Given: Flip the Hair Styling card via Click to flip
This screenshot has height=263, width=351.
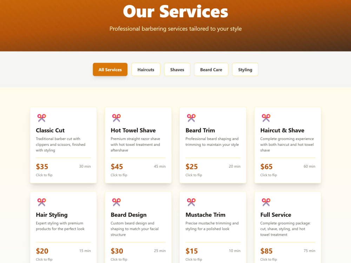Looking at the screenshot, I should [44, 259].
